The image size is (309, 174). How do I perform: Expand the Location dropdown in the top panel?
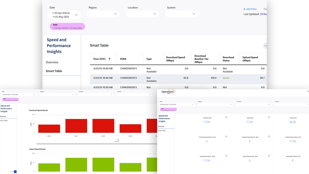tap(154, 14)
